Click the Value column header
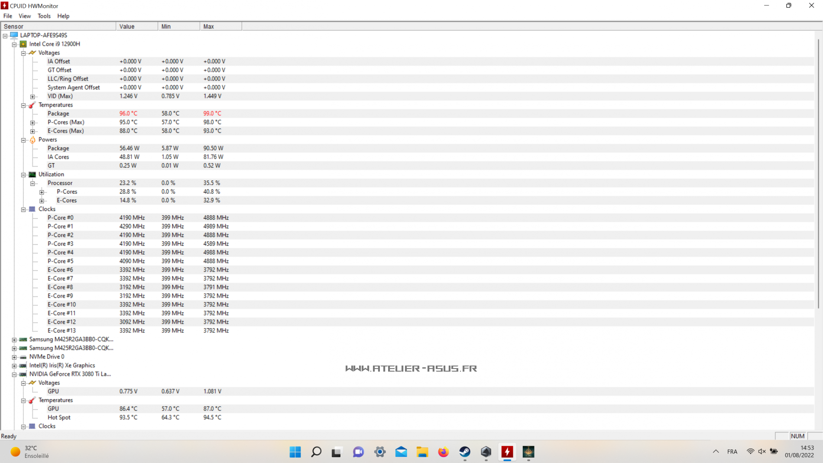 [x=136, y=26]
